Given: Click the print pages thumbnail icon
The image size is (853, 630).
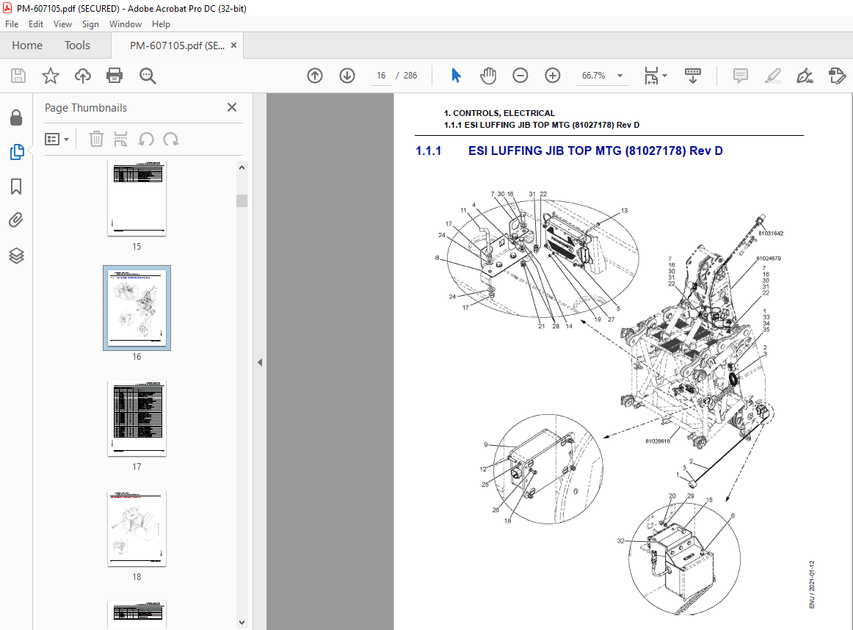Looking at the screenshot, I should [121, 140].
